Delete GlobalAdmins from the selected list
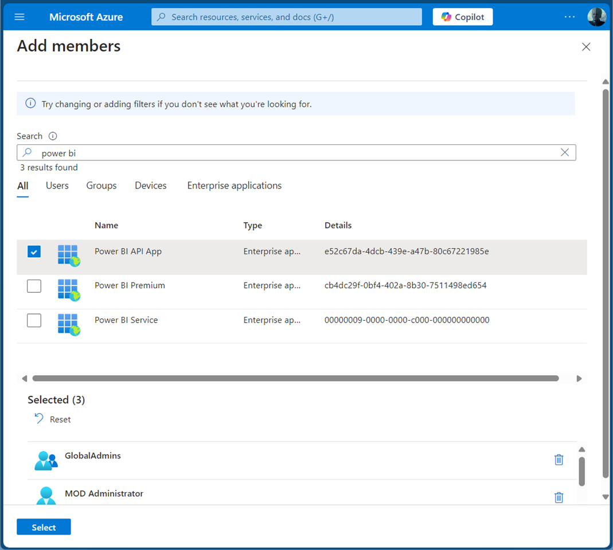 click(559, 459)
